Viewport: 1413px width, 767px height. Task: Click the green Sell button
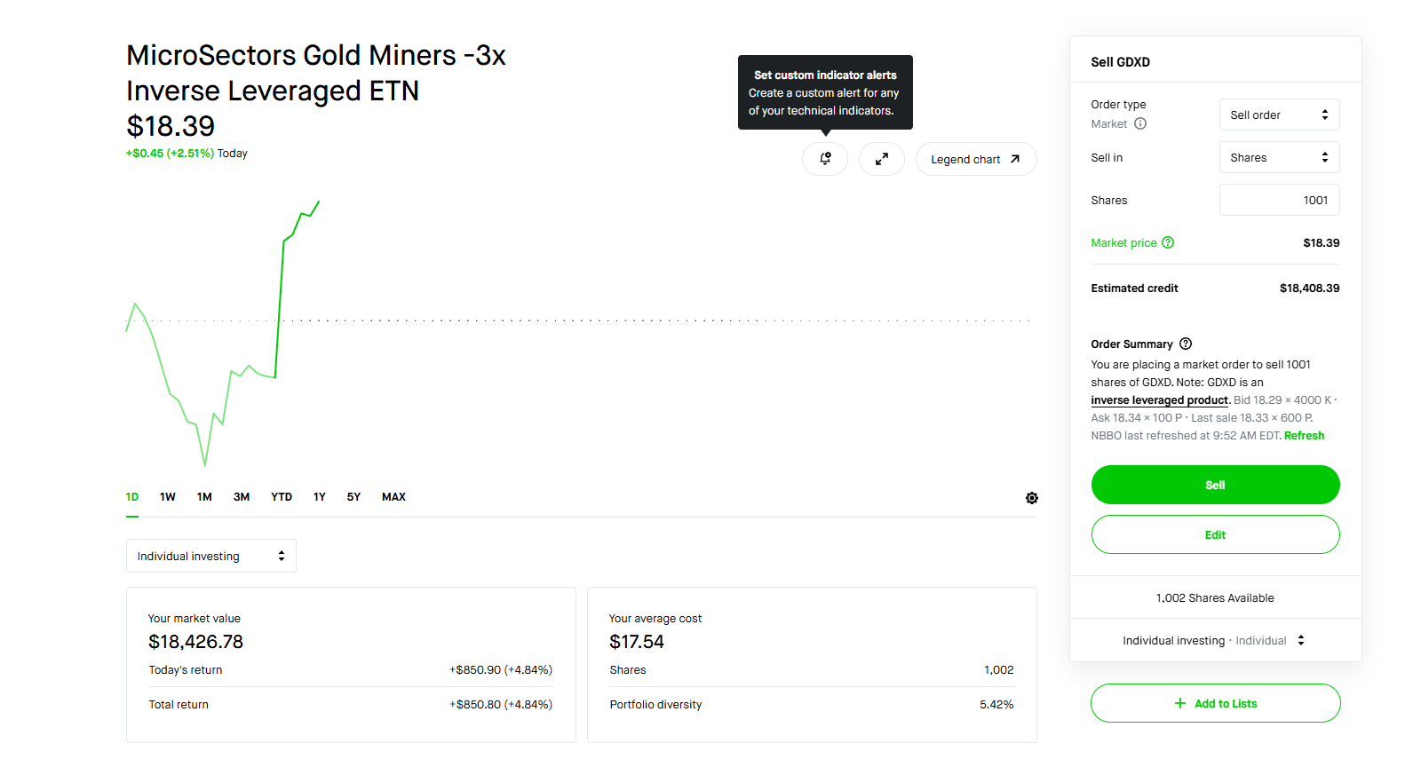pyautogui.click(x=1215, y=485)
